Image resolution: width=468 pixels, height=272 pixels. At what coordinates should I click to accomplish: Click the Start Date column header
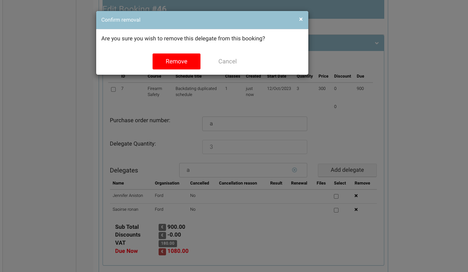(276, 76)
